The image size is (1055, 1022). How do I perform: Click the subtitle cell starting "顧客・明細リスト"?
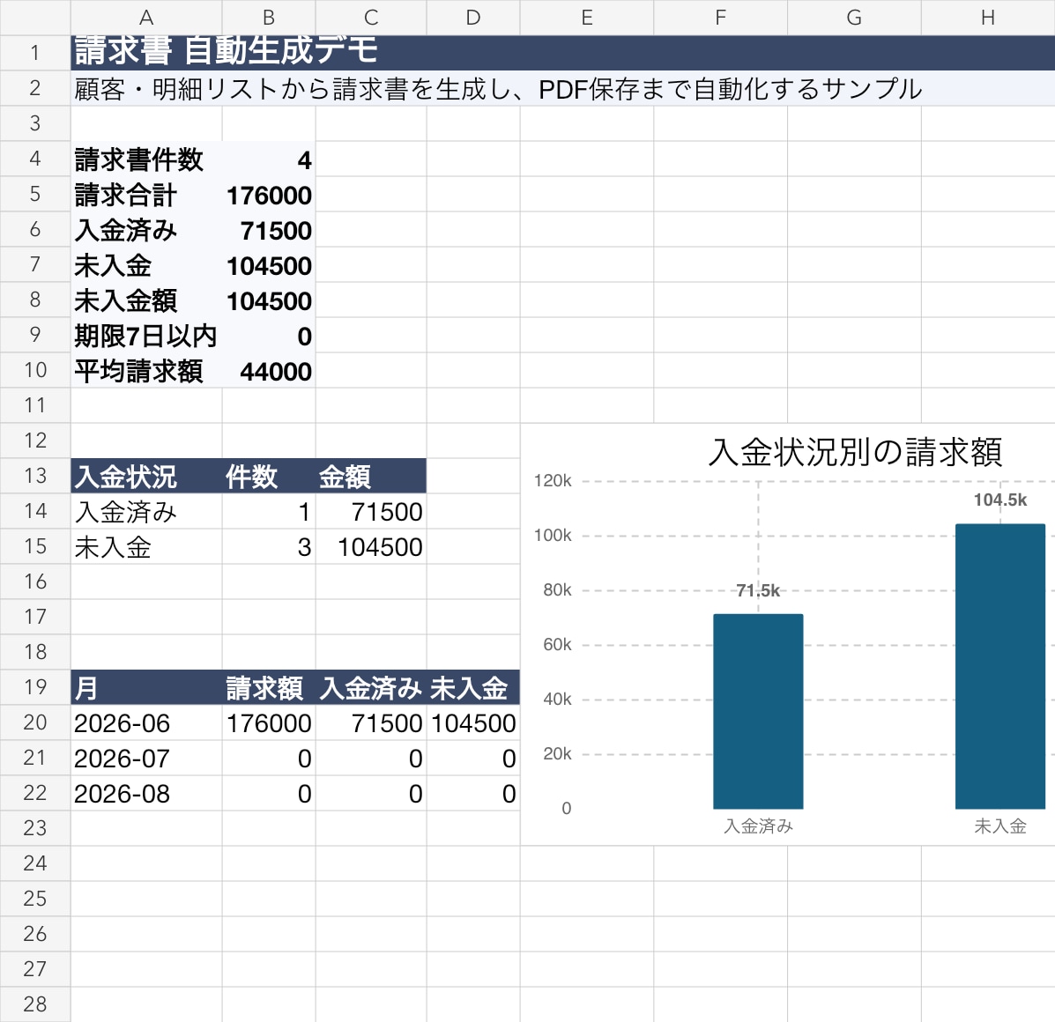pos(562,88)
